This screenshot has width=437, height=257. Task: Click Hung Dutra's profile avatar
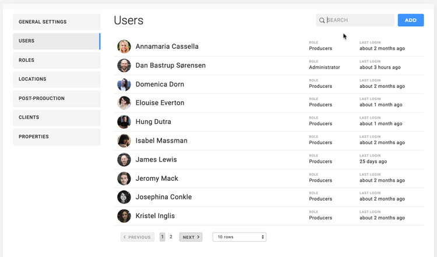pyautogui.click(x=124, y=122)
